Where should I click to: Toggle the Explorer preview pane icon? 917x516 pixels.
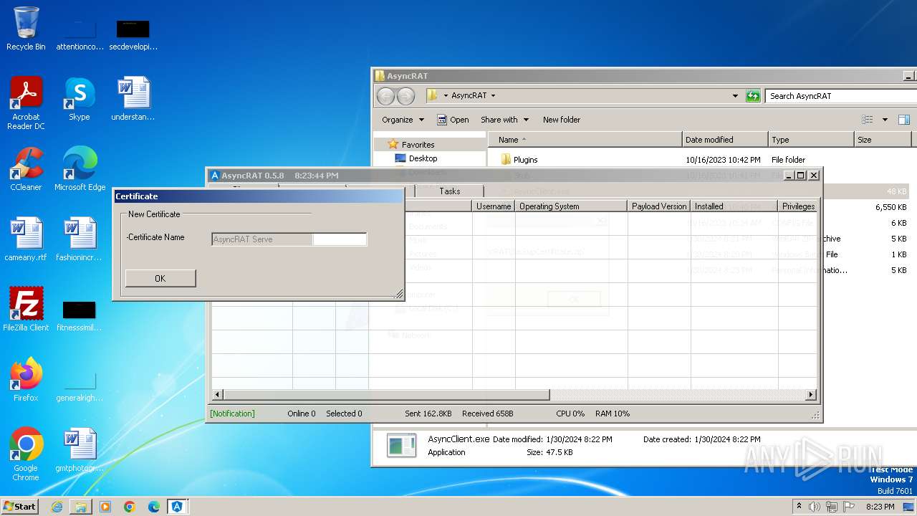(904, 120)
